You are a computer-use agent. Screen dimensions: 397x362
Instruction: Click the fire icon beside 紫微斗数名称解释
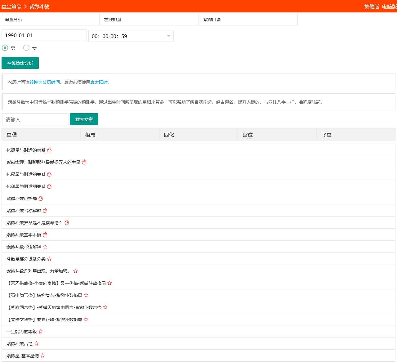coord(45,210)
